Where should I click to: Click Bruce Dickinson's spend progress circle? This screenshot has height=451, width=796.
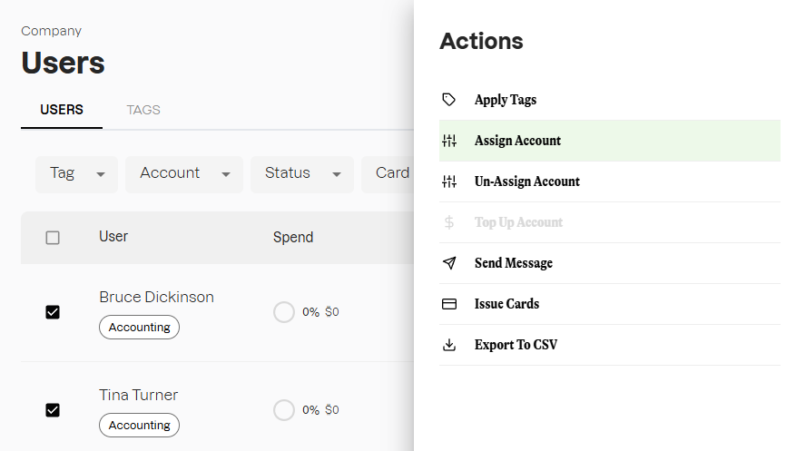(x=284, y=312)
